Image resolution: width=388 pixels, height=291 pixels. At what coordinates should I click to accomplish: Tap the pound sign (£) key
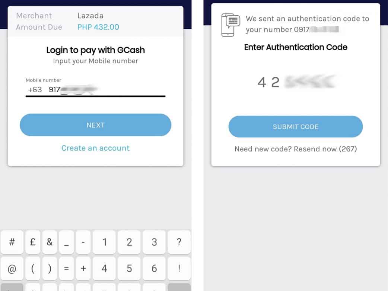click(33, 242)
